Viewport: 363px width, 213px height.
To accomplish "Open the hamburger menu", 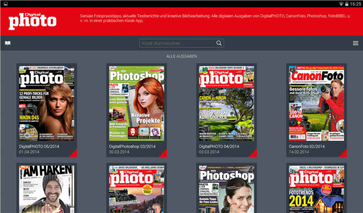I will coord(355,43).
